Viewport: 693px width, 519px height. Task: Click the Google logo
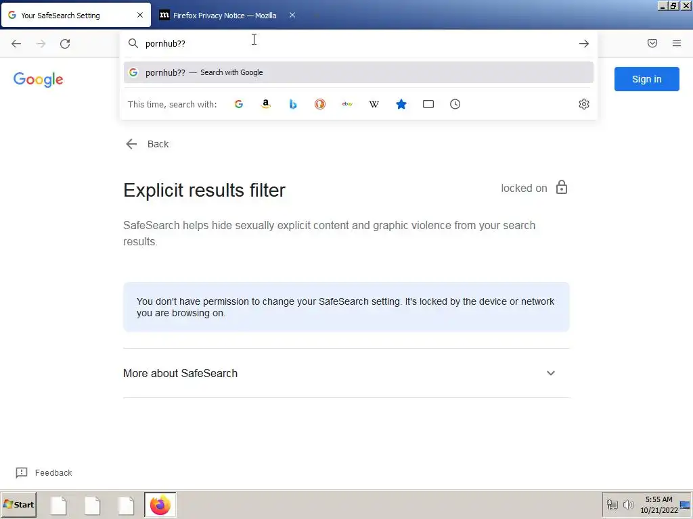(x=39, y=80)
